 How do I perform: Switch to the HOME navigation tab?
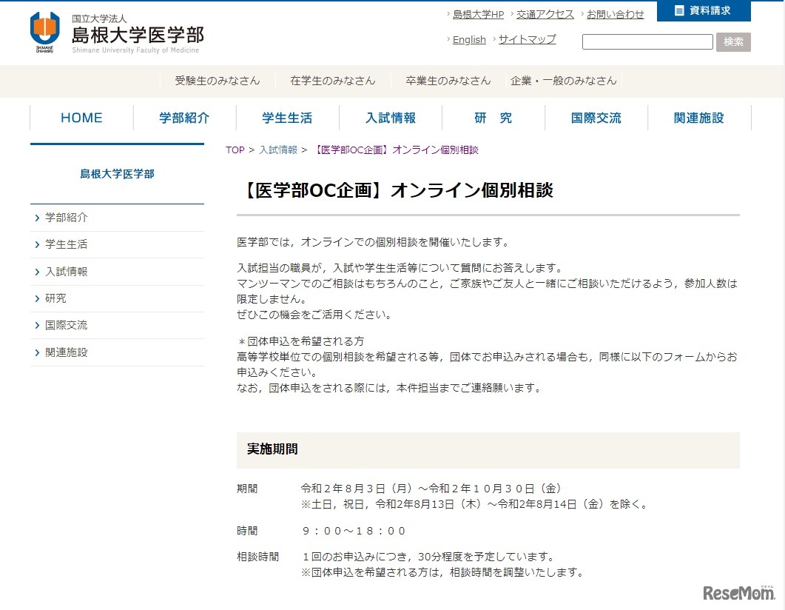coord(81,117)
